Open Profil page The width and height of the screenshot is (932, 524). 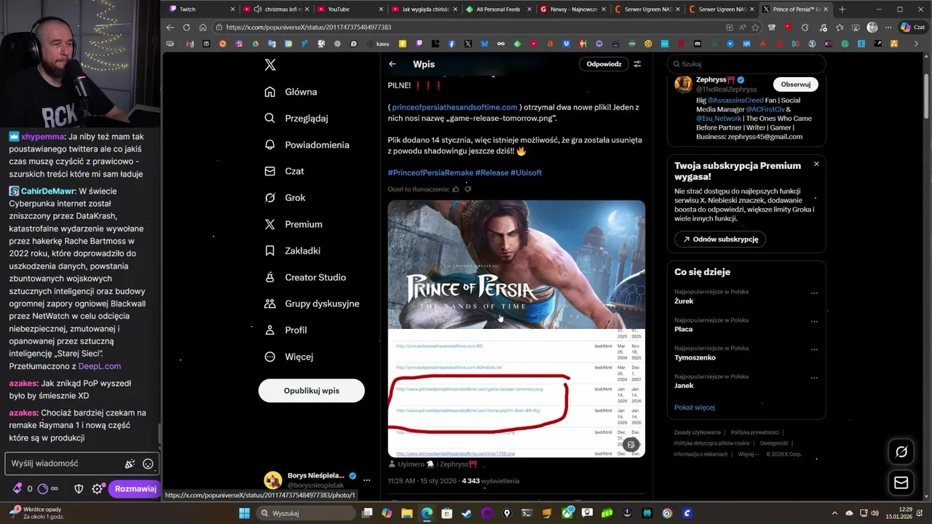[x=286, y=330]
